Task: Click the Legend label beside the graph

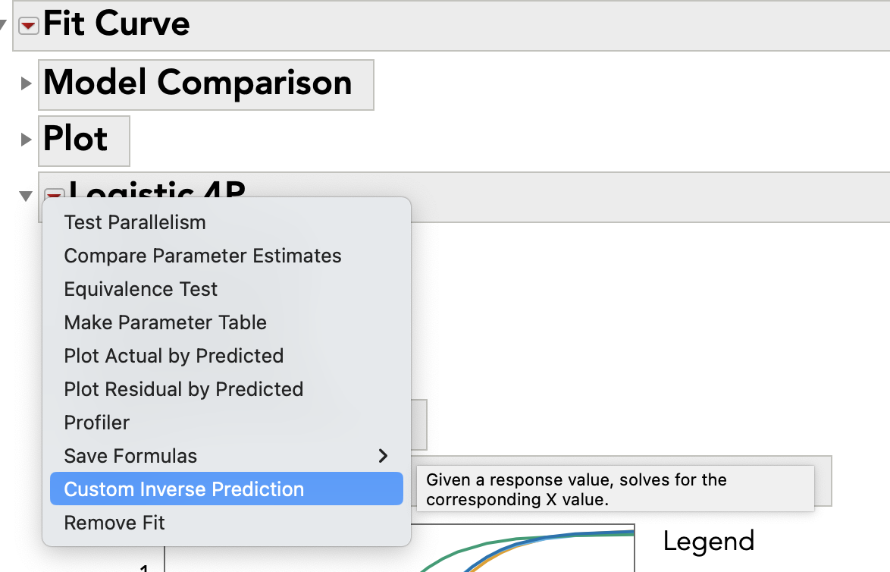Action: pos(708,541)
